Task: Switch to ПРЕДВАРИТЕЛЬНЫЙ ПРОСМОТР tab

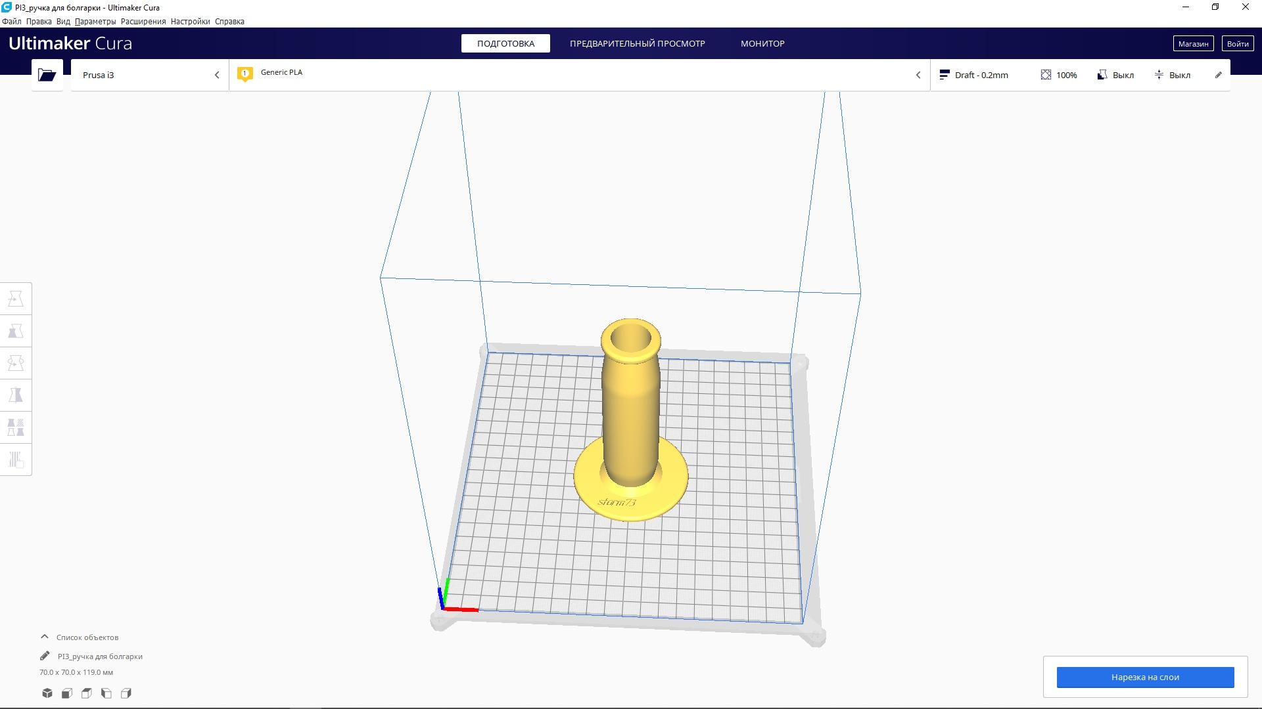Action: (637, 43)
